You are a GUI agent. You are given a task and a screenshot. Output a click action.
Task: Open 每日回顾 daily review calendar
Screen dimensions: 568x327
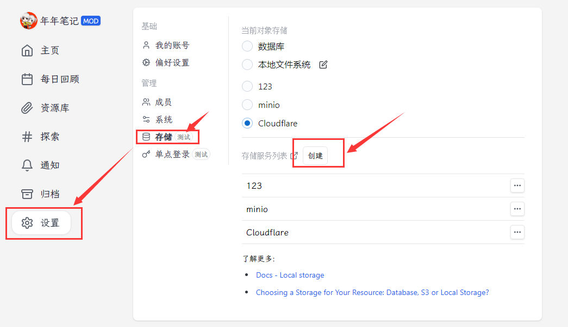pyautogui.click(x=50, y=79)
